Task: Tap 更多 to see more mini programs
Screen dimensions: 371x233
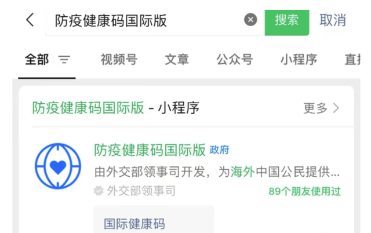Action: click(315, 108)
